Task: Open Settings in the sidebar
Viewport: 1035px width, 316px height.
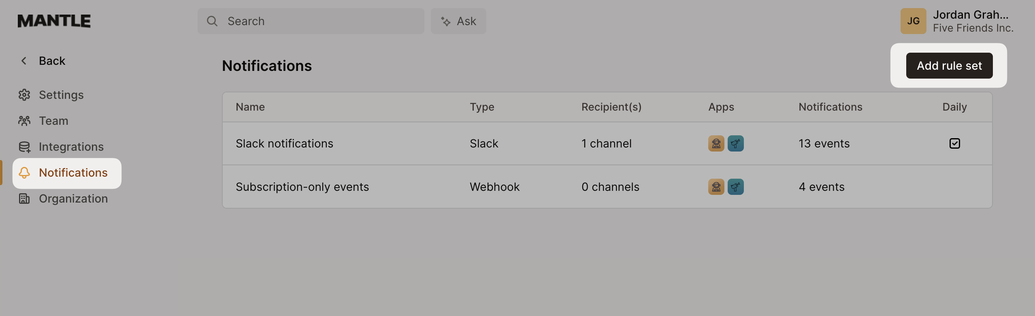Action: tap(61, 95)
